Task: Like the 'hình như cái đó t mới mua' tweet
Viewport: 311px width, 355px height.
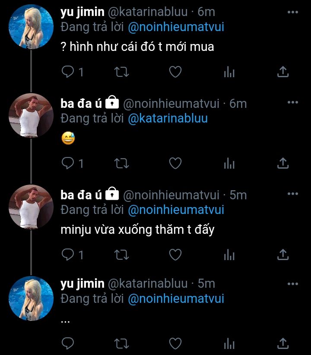Action: pos(175,72)
